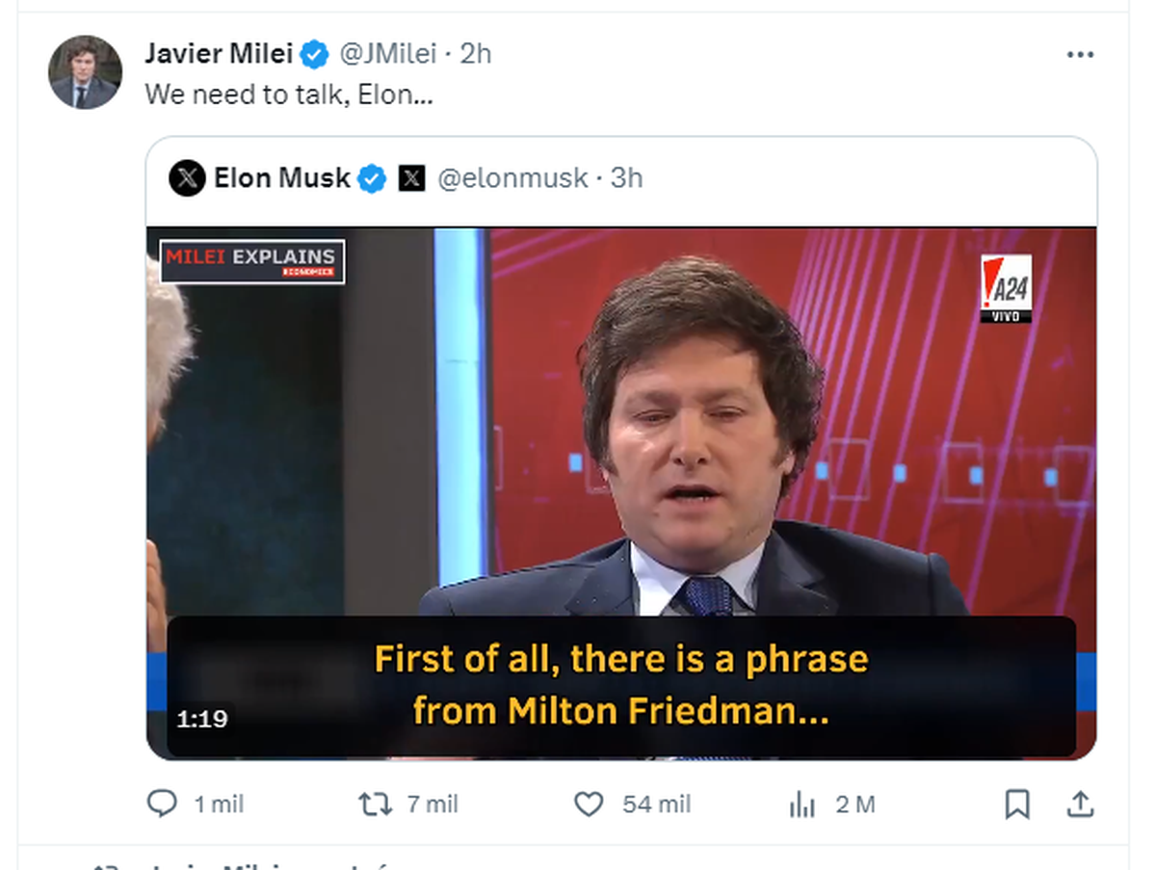Screen dimensions: 1156x870
Task: Open the @elonmusk profile link
Action: pyautogui.click(x=512, y=177)
